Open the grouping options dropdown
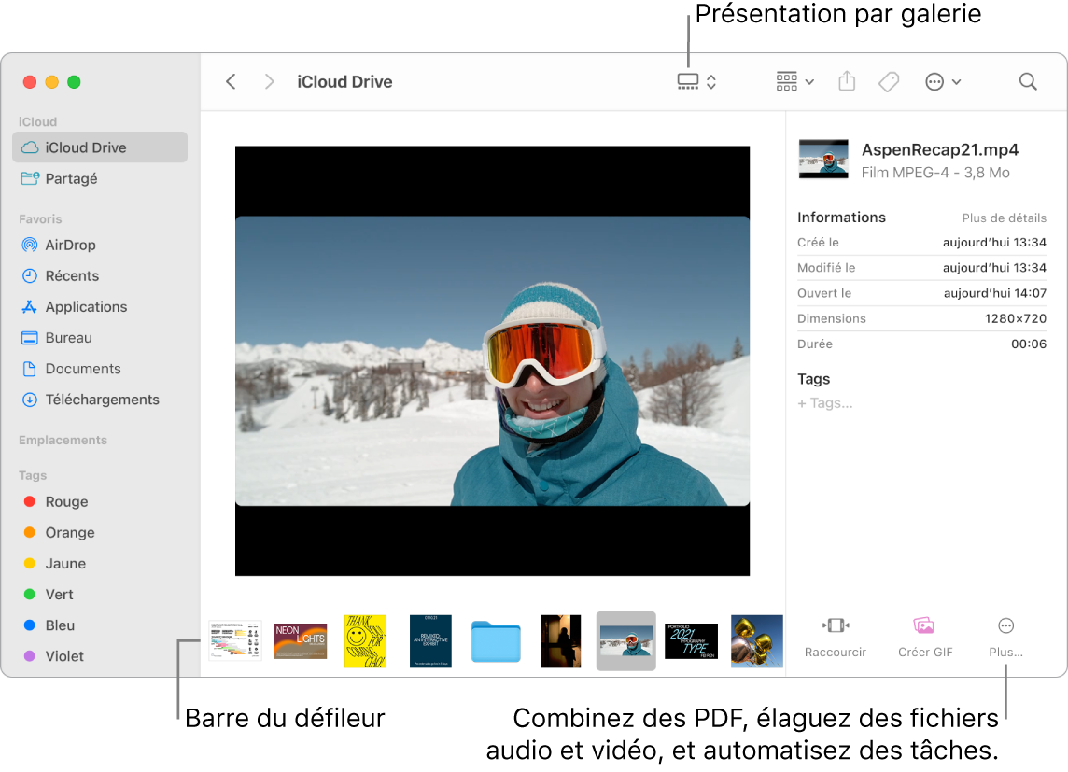Screen dimensions: 1068x772 pos(793,81)
